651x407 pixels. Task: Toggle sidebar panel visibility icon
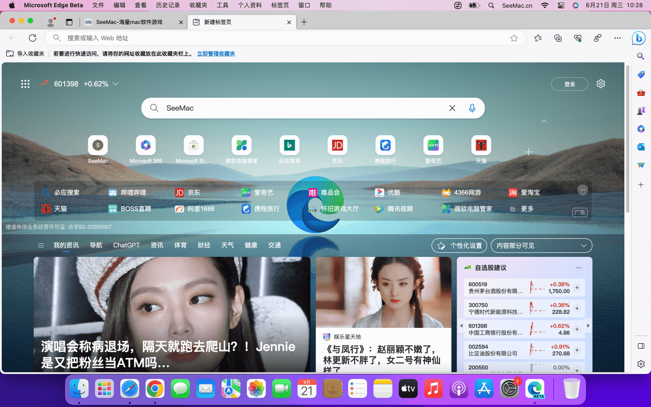(x=641, y=346)
